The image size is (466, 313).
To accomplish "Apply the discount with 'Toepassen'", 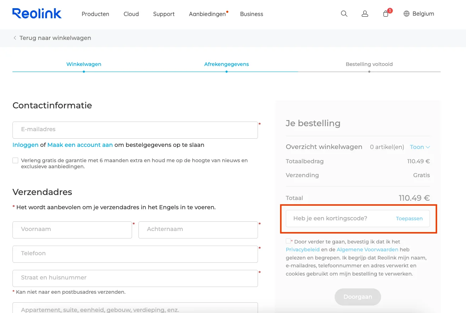I will click(409, 218).
